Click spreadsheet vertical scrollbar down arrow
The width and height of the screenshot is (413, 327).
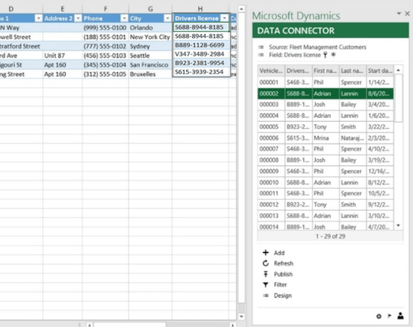coord(242,316)
